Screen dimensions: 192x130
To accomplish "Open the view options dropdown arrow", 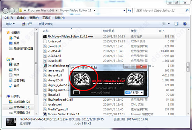I will [x=169, y=24].
